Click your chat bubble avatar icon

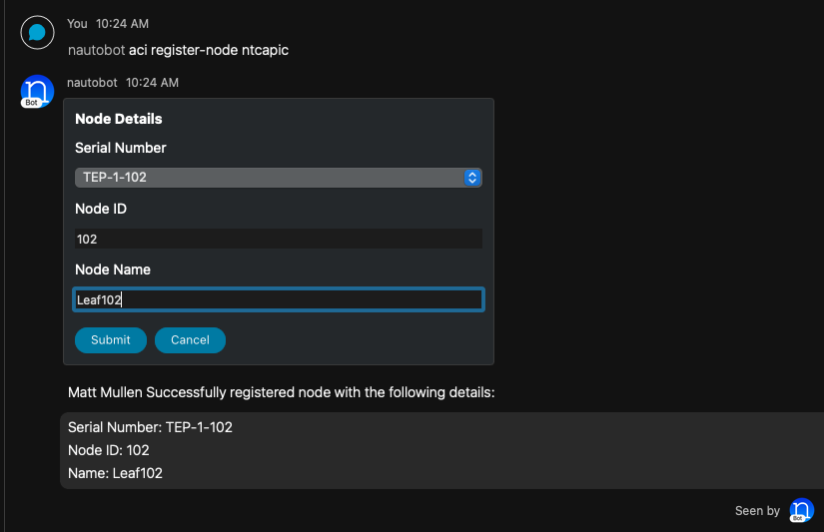point(37,33)
